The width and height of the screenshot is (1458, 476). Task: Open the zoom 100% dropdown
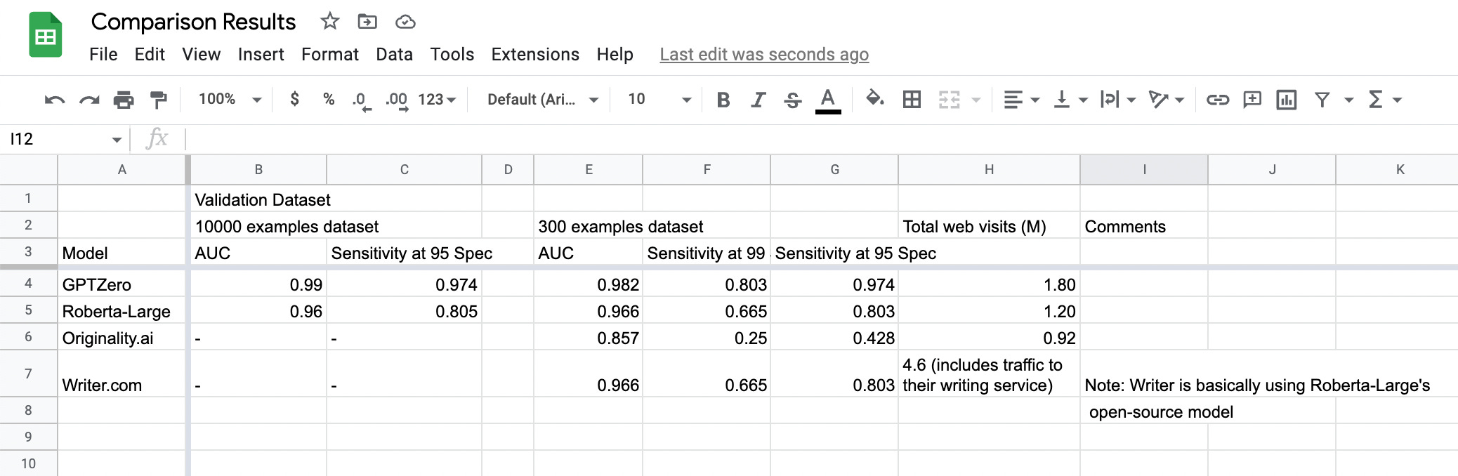(x=230, y=99)
